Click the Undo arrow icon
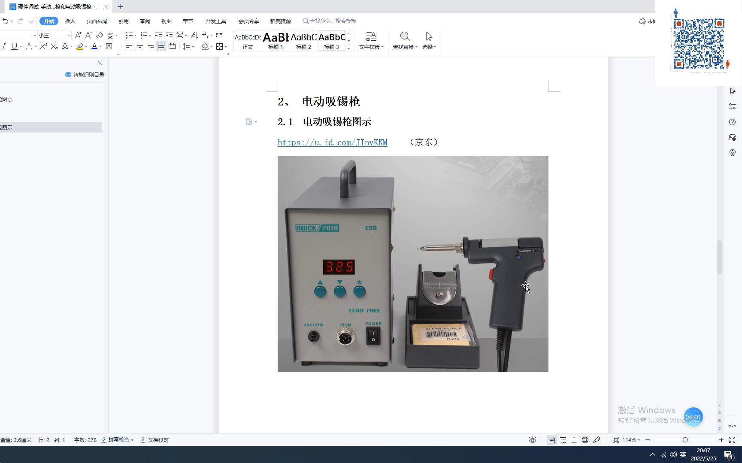Image resolution: width=742 pixels, height=463 pixels. (5, 21)
